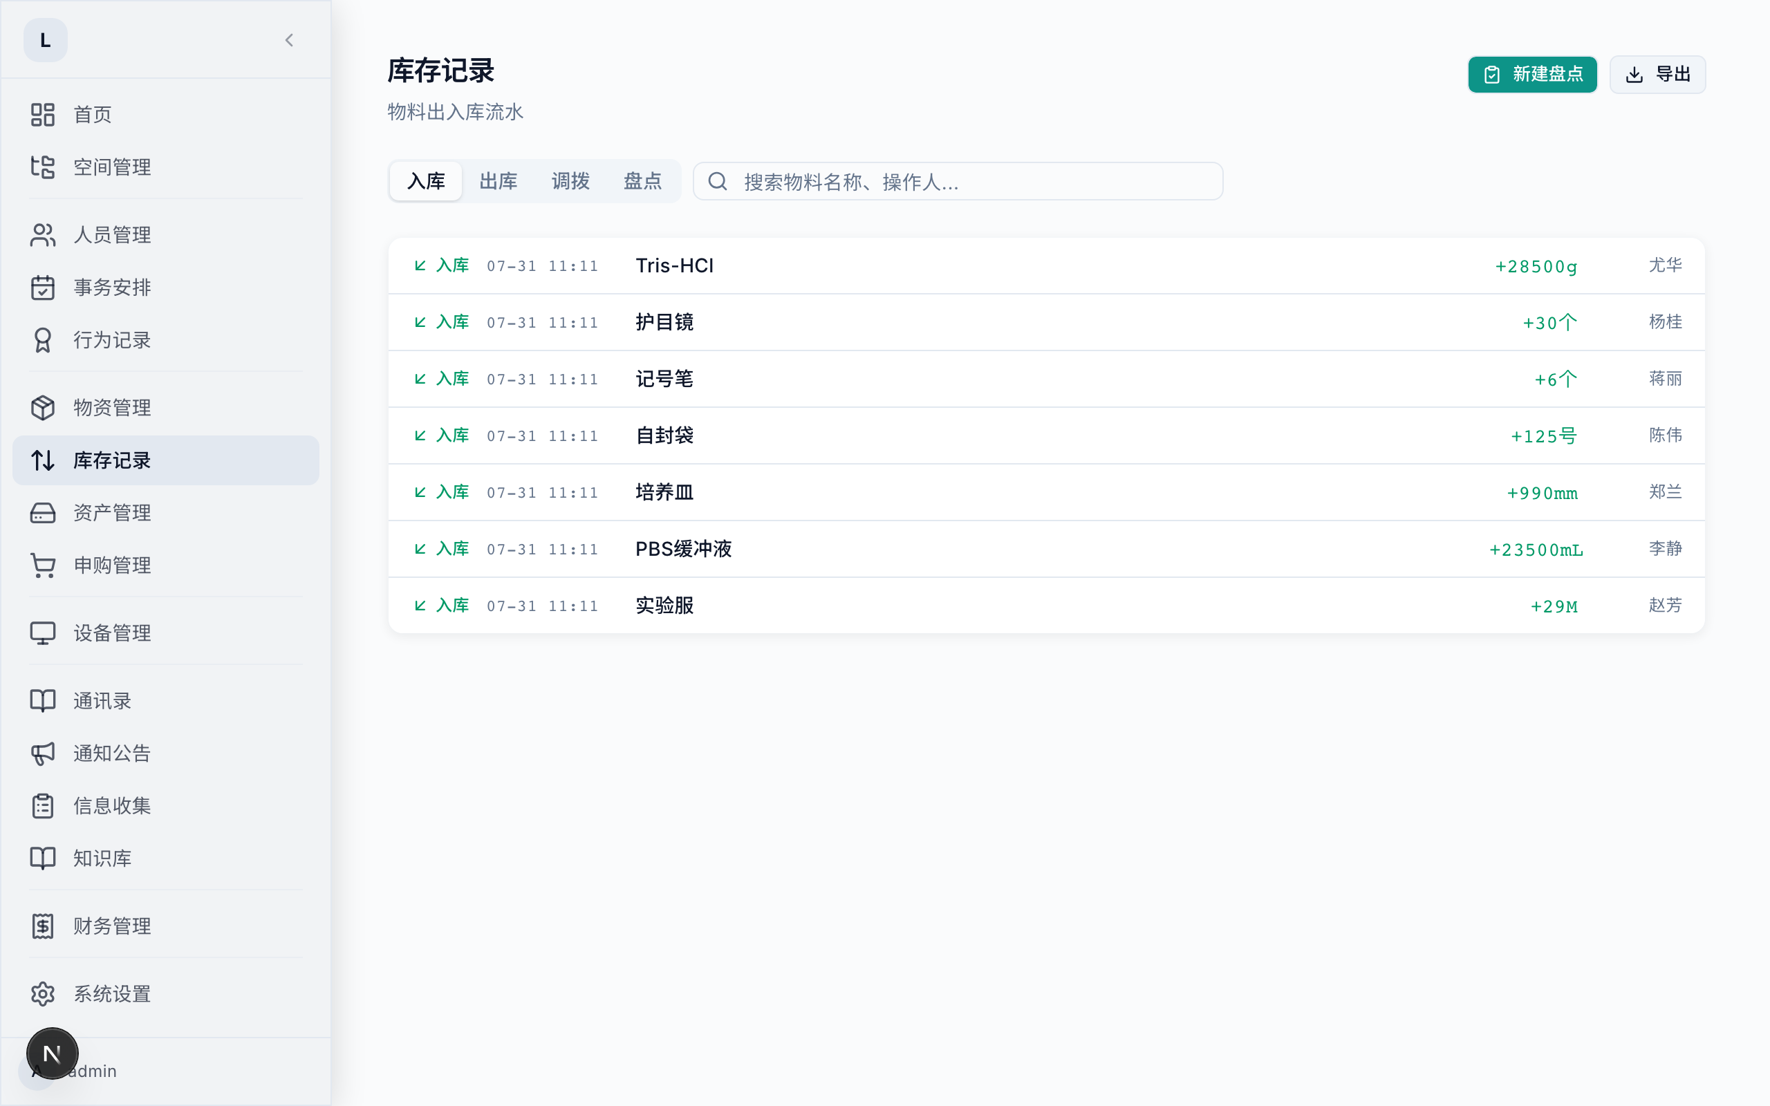The image size is (1770, 1106).
Task: Click the 导出 export button
Action: (1657, 74)
